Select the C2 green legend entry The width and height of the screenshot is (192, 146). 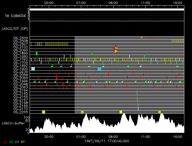tap(11, 142)
